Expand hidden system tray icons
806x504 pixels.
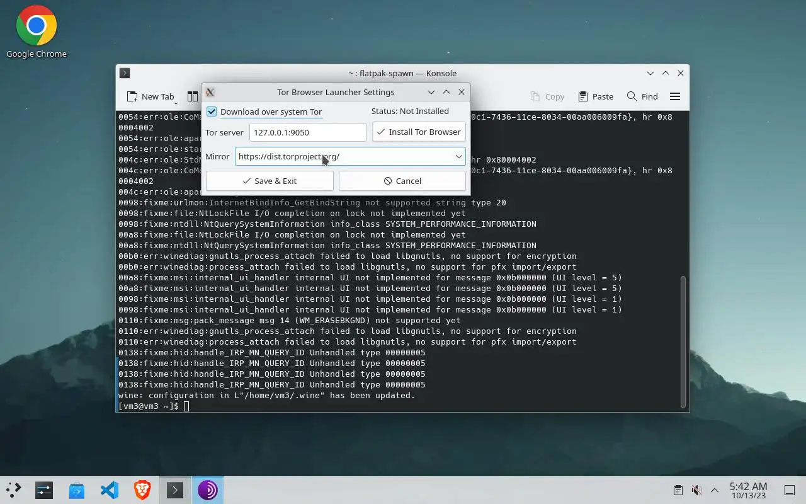(x=715, y=490)
